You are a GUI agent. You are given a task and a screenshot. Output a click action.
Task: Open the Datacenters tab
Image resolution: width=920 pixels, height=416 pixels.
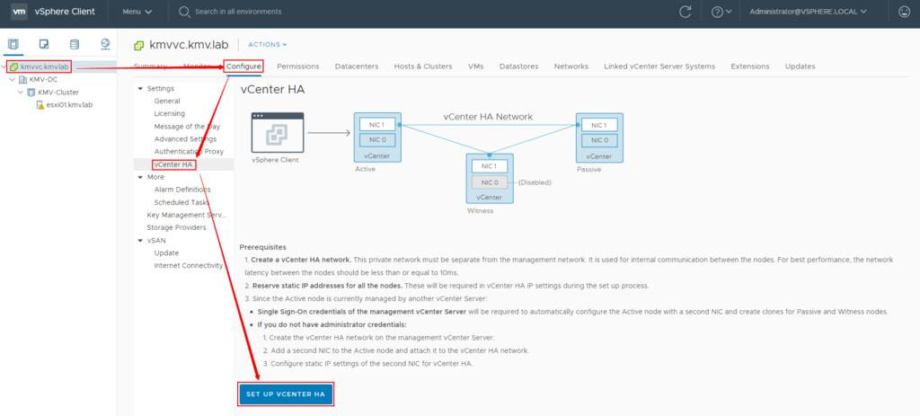tap(357, 66)
